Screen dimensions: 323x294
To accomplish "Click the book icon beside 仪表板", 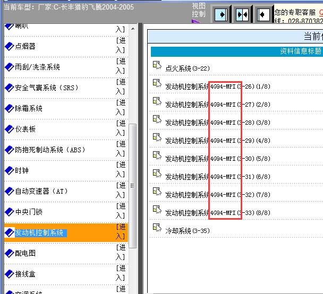I will pyautogui.click(x=9, y=129).
